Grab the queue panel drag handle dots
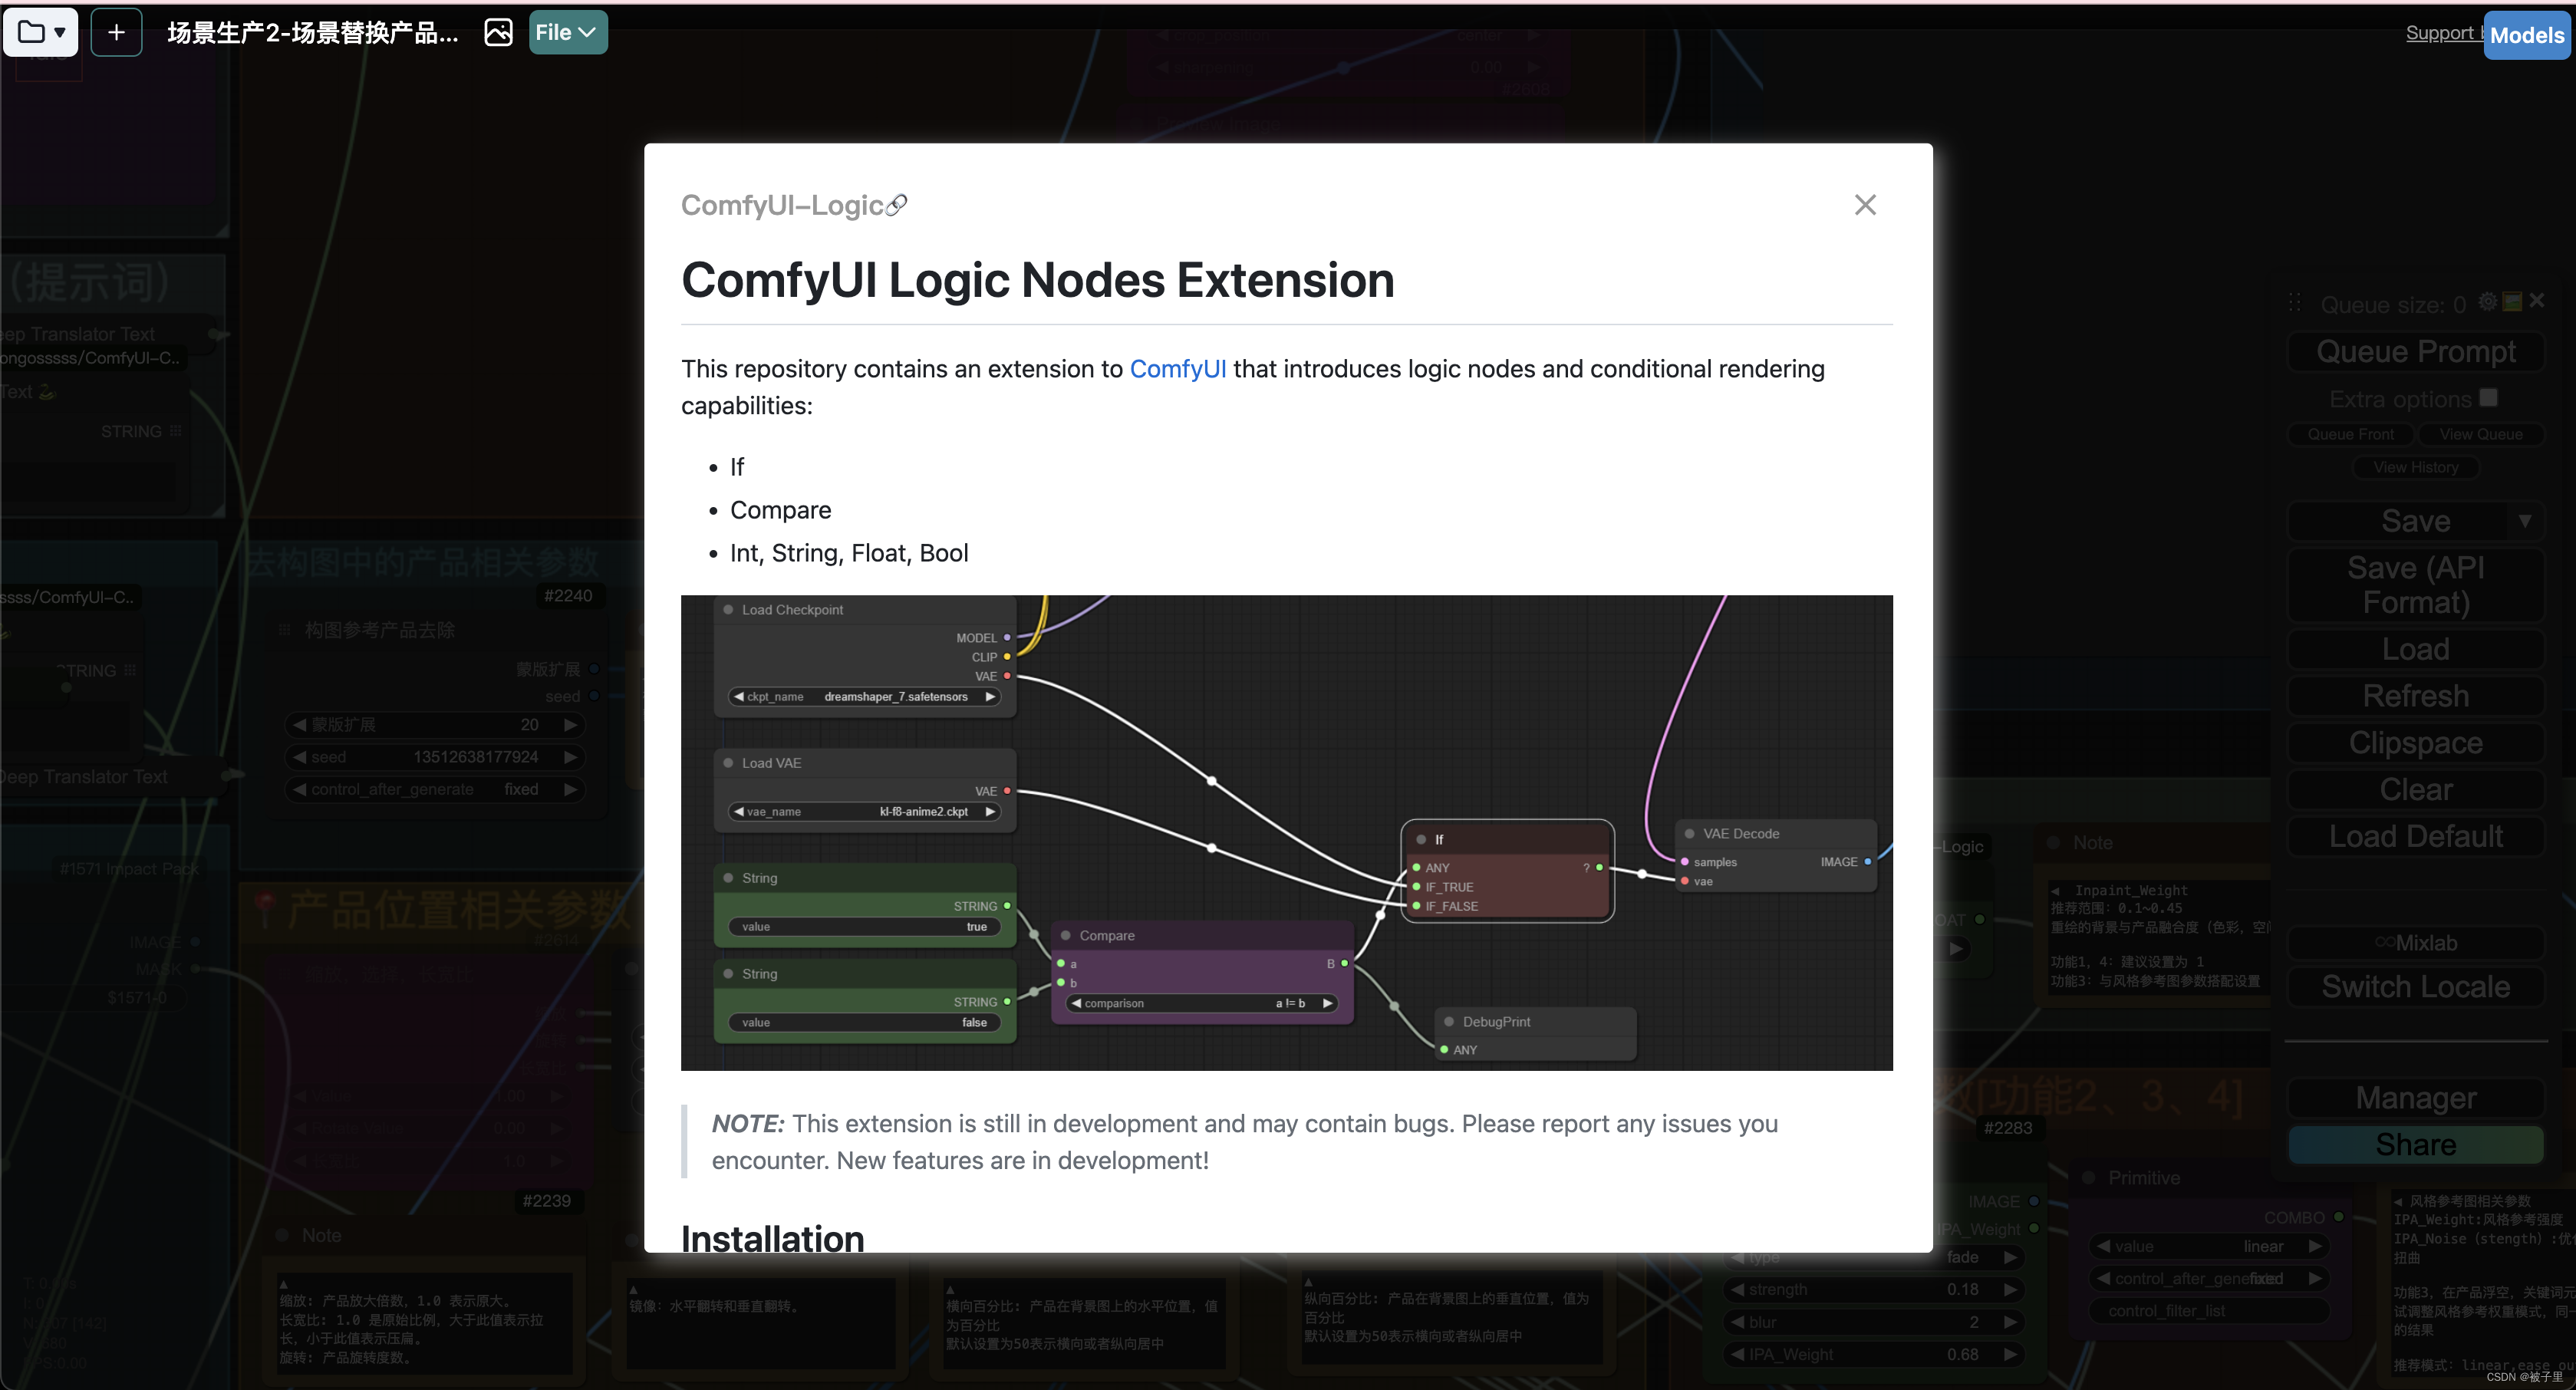The width and height of the screenshot is (2576, 1390). pos(2295,303)
